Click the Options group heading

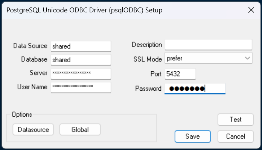(x=22, y=114)
